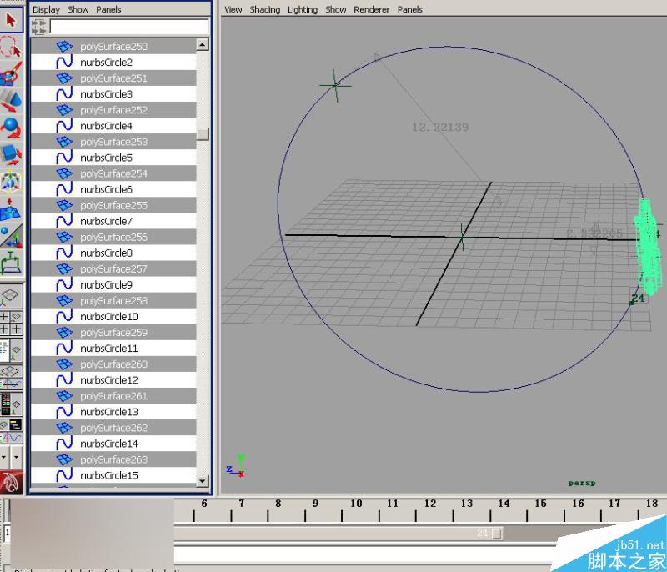The image size is (667, 572).
Task: Open the outliner Display menu
Action: pos(46,9)
